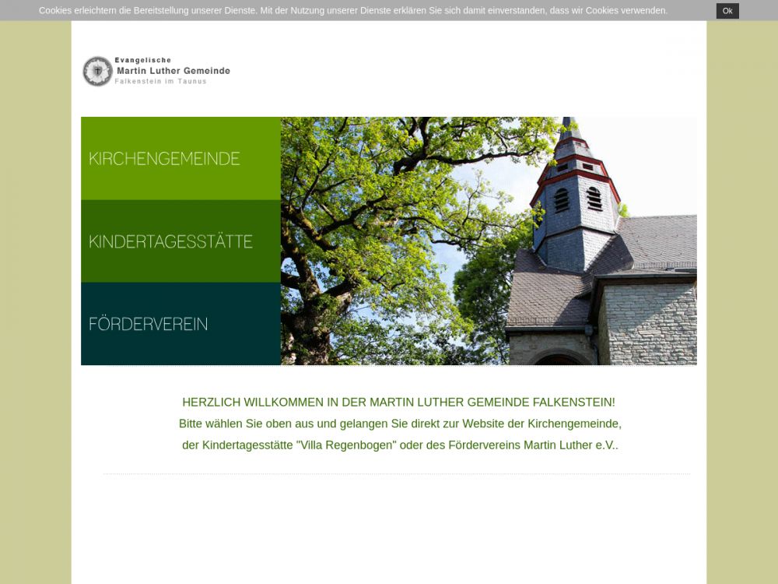Click the Falkenstein im Taunus subtitle
778x584 pixels.
(160, 81)
